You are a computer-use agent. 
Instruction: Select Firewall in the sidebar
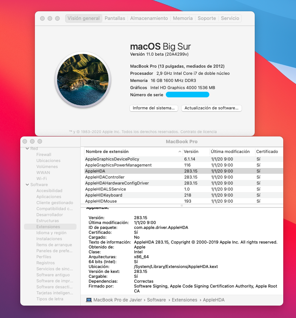tap(44, 154)
